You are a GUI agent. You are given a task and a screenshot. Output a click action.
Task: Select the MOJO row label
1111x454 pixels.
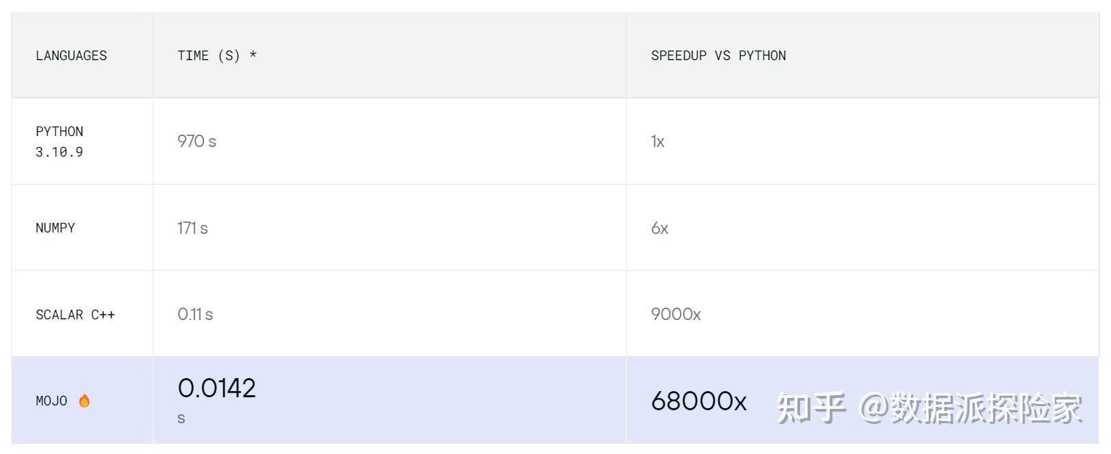(x=51, y=401)
